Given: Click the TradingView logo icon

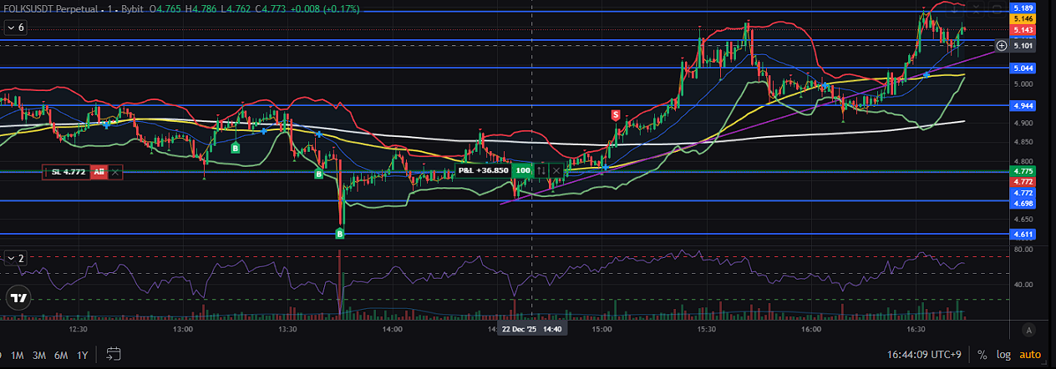Looking at the screenshot, I should point(18,297).
